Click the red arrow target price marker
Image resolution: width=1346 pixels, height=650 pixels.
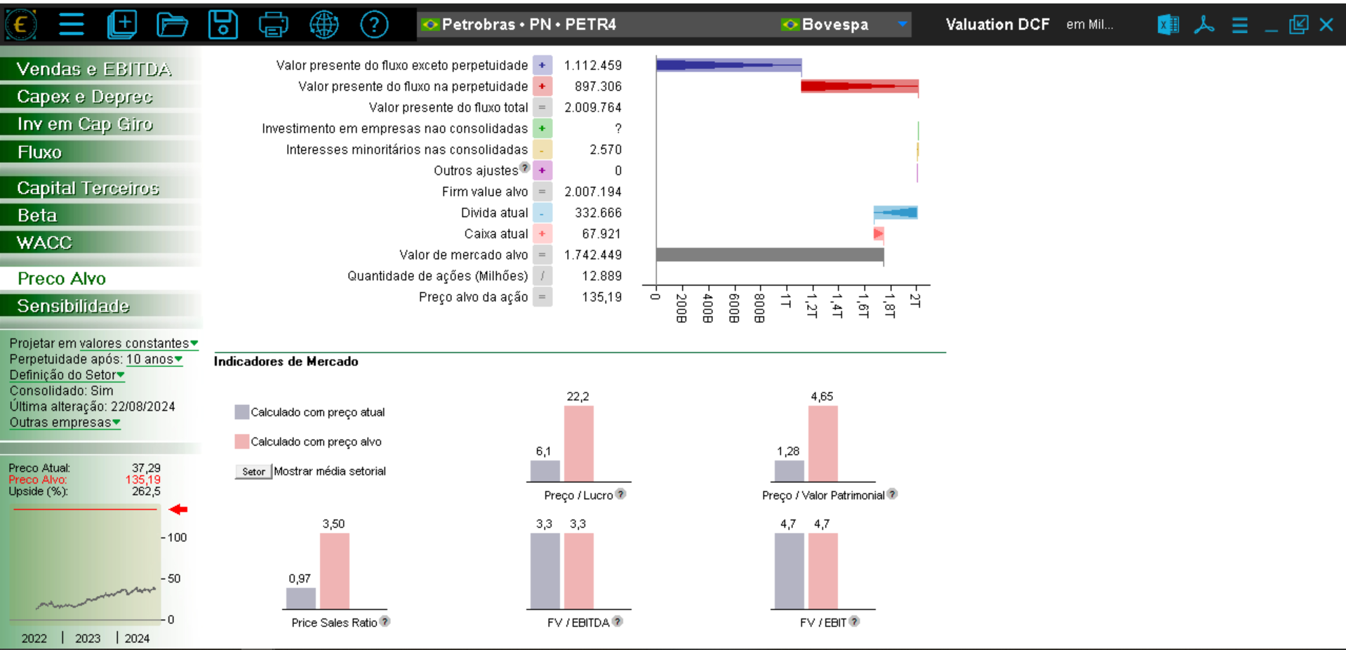[178, 510]
